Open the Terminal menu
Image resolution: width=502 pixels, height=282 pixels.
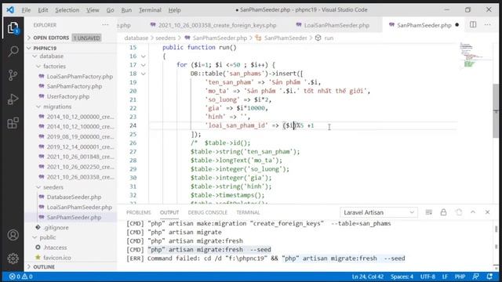tap(150, 10)
